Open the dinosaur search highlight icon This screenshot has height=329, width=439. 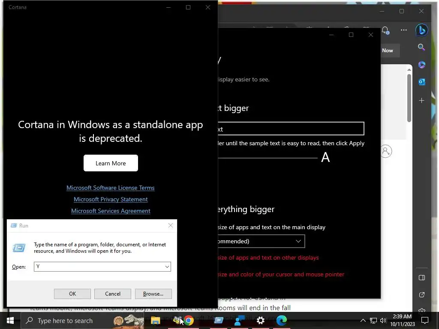click(x=129, y=320)
